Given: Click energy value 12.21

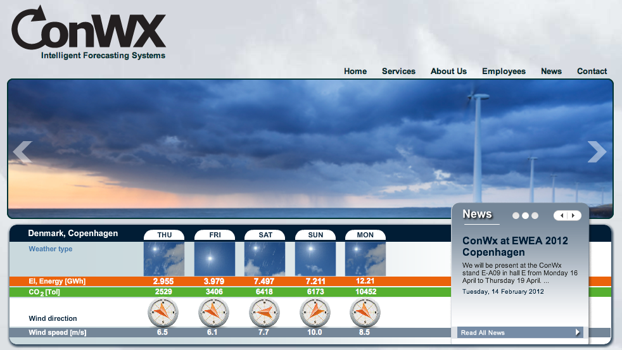Looking at the screenshot, I should [365, 281].
